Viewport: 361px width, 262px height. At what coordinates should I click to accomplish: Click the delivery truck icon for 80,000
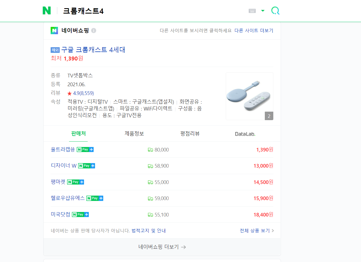(x=150, y=150)
